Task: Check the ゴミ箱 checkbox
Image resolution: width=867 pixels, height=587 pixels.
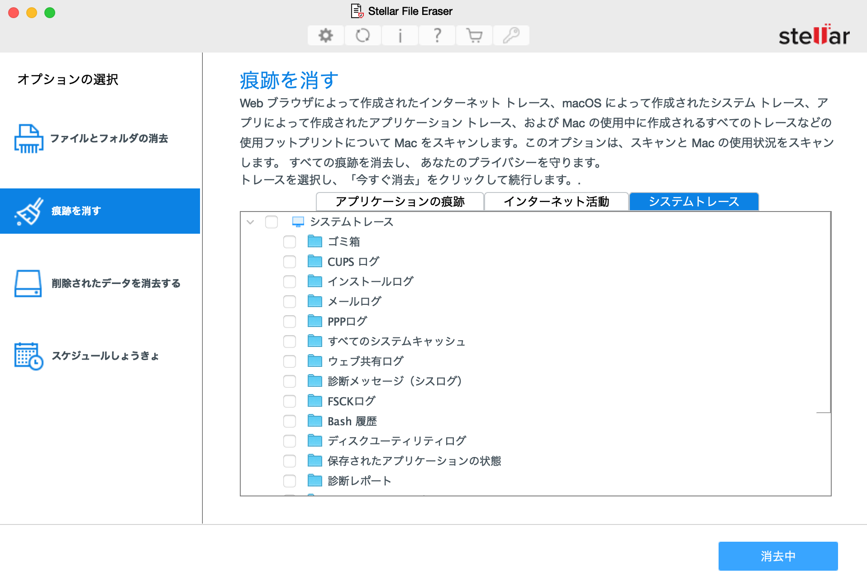Action: click(x=290, y=242)
